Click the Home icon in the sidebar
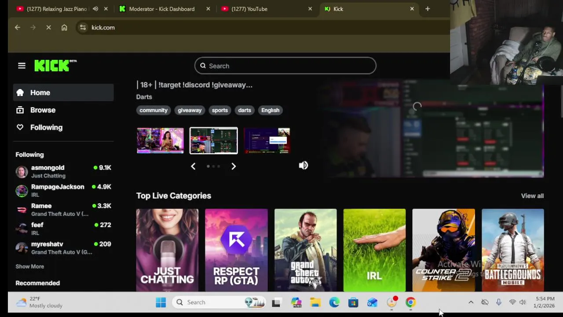This screenshot has width=563, height=317. pyautogui.click(x=20, y=92)
